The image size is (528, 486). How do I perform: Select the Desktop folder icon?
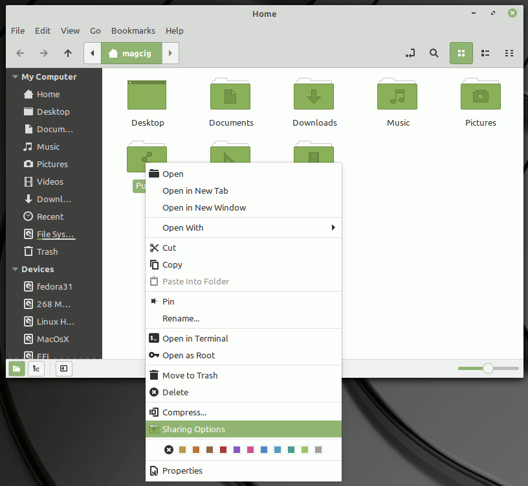click(147, 95)
